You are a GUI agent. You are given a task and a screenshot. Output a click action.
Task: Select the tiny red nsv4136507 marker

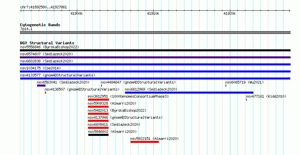(46, 93)
